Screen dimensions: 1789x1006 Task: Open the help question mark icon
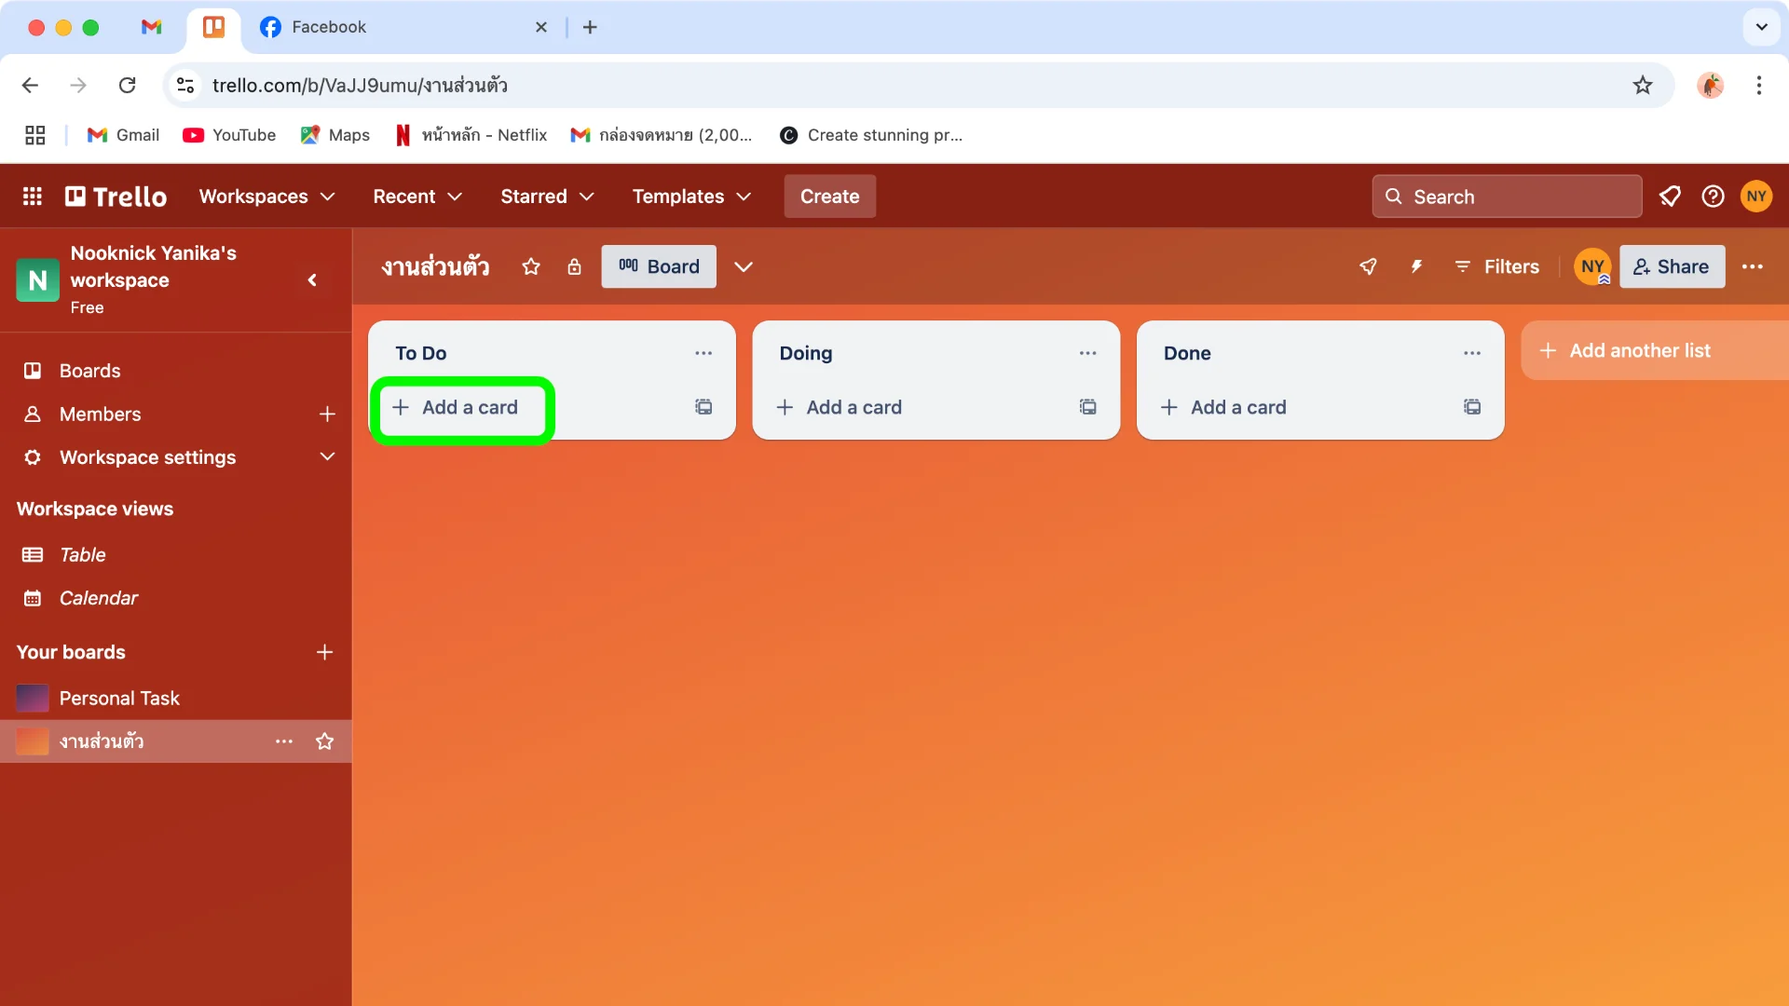coord(1713,197)
